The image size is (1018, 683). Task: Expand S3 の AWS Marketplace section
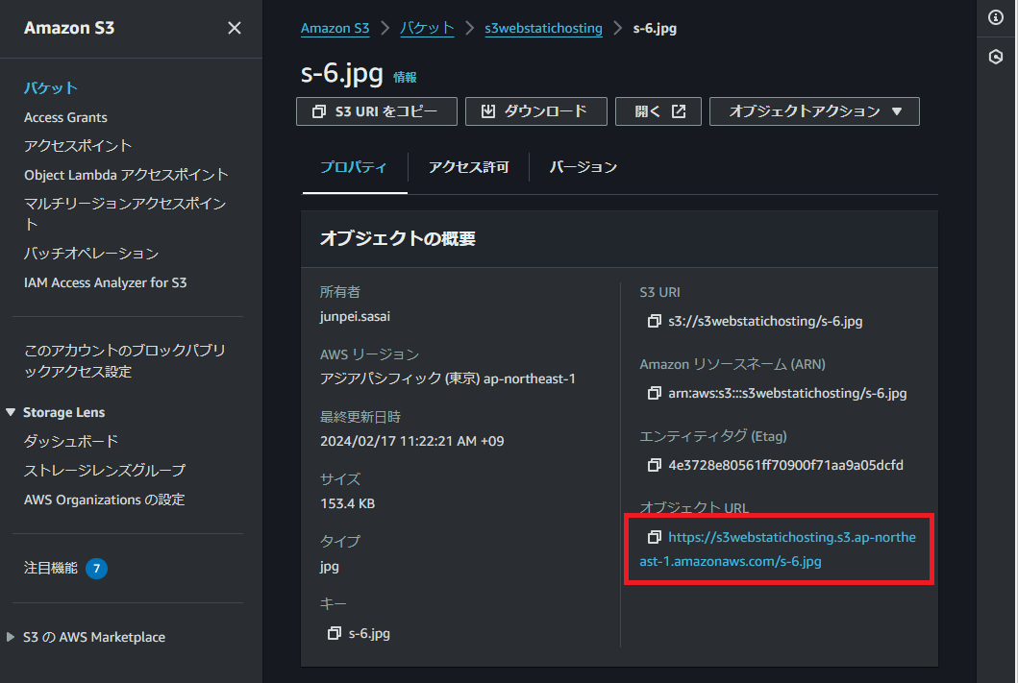click(x=91, y=636)
